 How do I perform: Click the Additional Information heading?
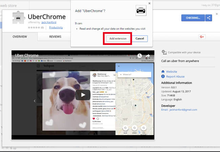point(176,83)
